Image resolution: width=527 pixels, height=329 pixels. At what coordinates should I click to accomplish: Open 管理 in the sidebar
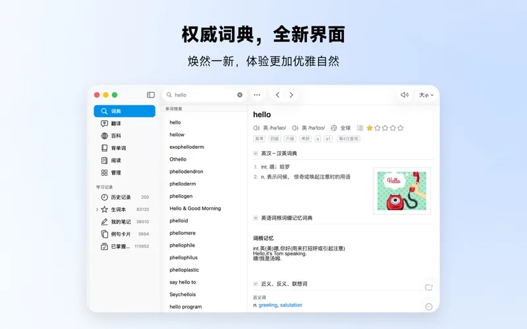coord(125,172)
